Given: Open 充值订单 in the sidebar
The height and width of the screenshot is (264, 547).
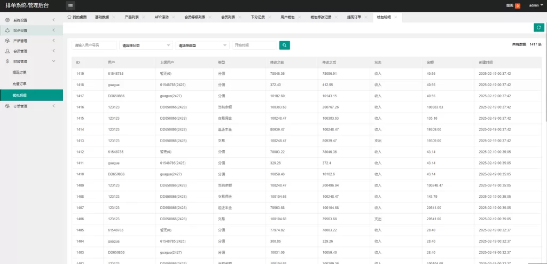Looking at the screenshot, I should coord(19,84).
